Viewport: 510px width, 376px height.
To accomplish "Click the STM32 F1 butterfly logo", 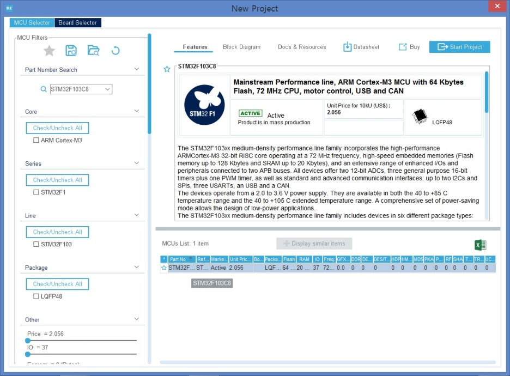I will coord(204,105).
